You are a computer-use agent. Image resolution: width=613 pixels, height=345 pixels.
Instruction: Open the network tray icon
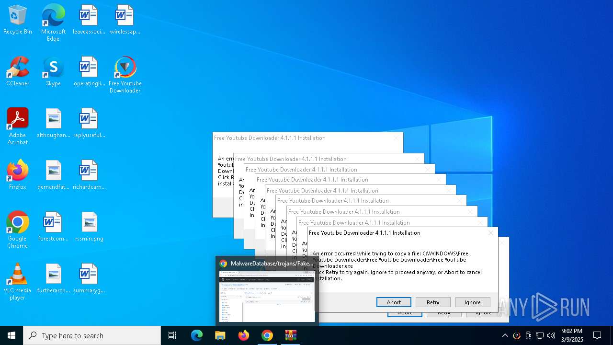(x=540, y=335)
